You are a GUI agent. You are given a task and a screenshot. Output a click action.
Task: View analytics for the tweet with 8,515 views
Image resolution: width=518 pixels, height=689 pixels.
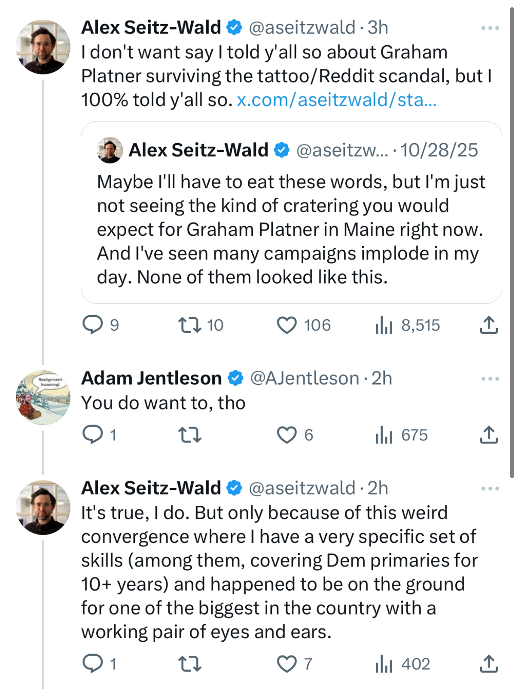click(384, 325)
